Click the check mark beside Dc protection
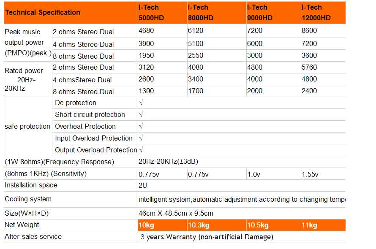Image resolution: width=376 pixels, height=249 pixels. click(x=141, y=103)
